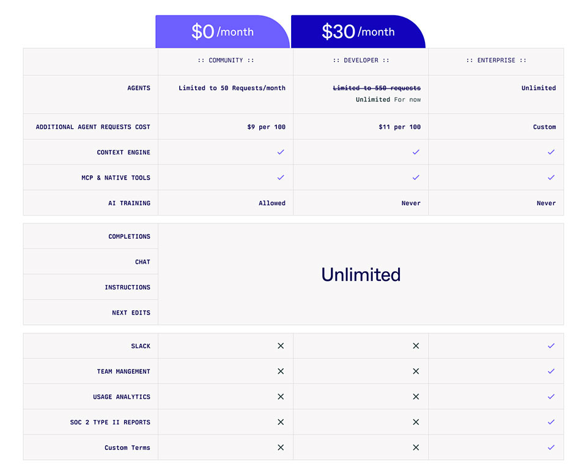Click the X mark for Team Mangement under Developer
The width and height of the screenshot is (587, 472).
point(416,371)
